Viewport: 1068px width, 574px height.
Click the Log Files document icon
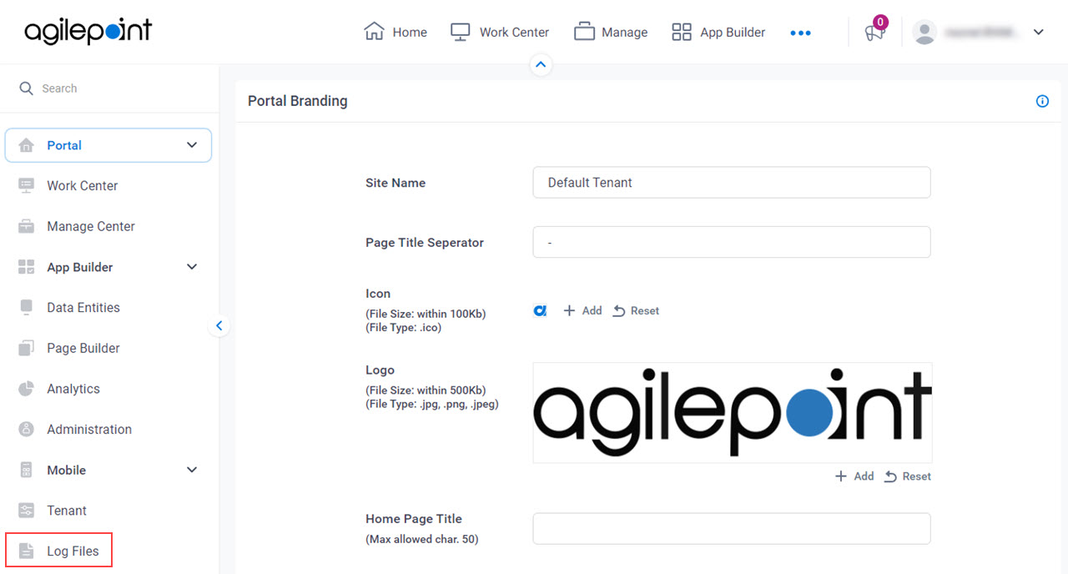click(x=27, y=551)
